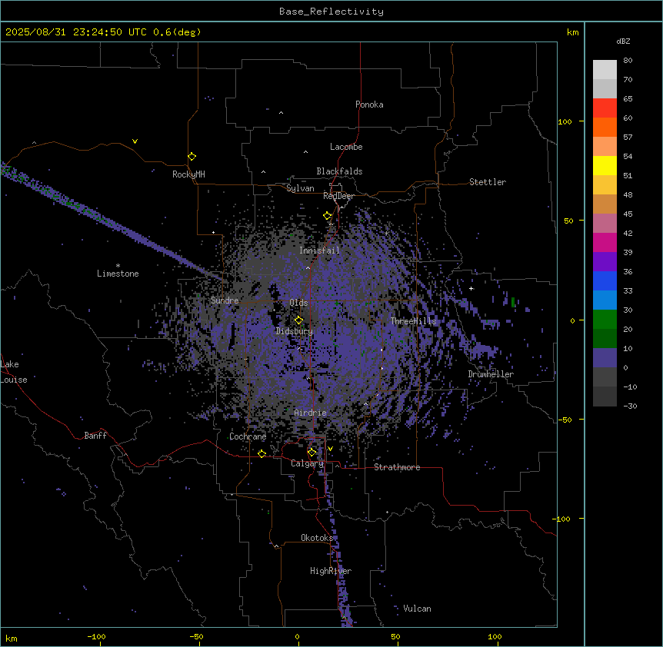
Task: Click the Cochrane city label
Action: [248, 436]
